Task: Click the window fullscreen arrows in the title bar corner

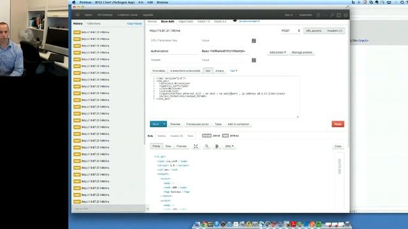Action: (x=347, y=7)
